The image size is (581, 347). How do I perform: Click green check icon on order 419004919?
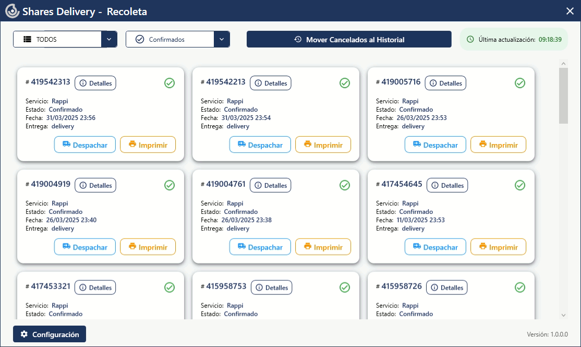tap(170, 185)
